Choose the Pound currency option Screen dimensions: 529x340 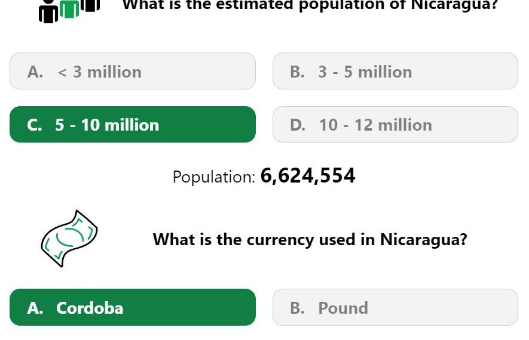(395, 307)
